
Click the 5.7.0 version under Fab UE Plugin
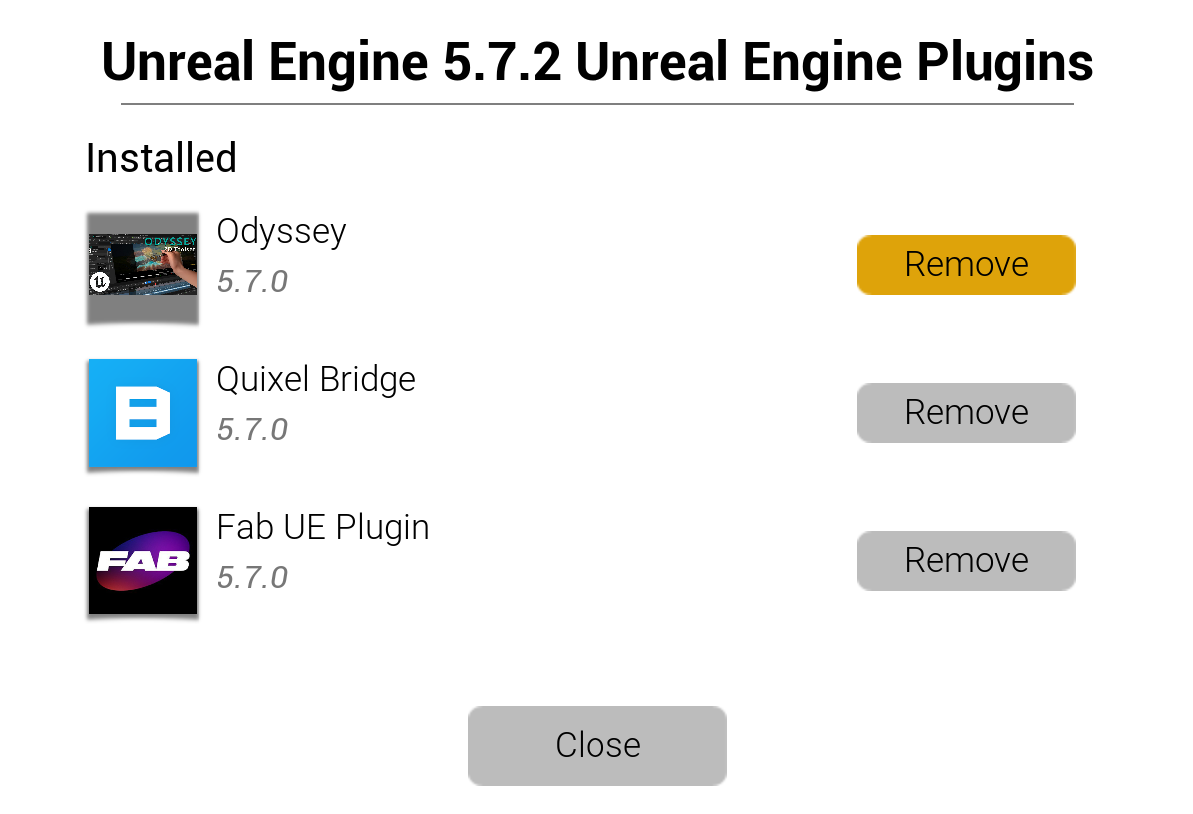(252, 578)
